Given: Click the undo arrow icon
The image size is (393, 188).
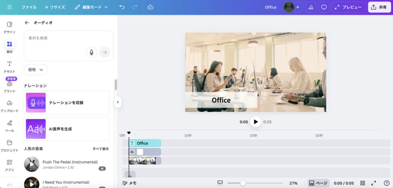Looking at the screenshot, I should pos(122,7).
